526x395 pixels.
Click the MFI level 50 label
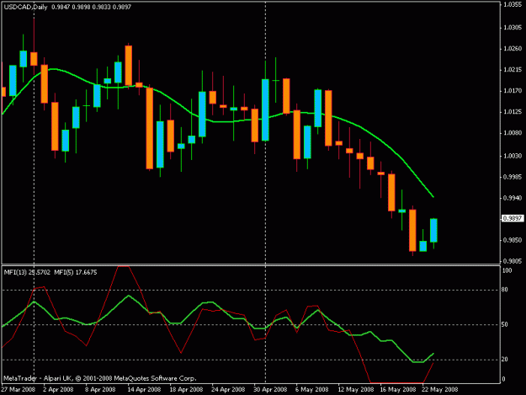click(x=505, y=324)
